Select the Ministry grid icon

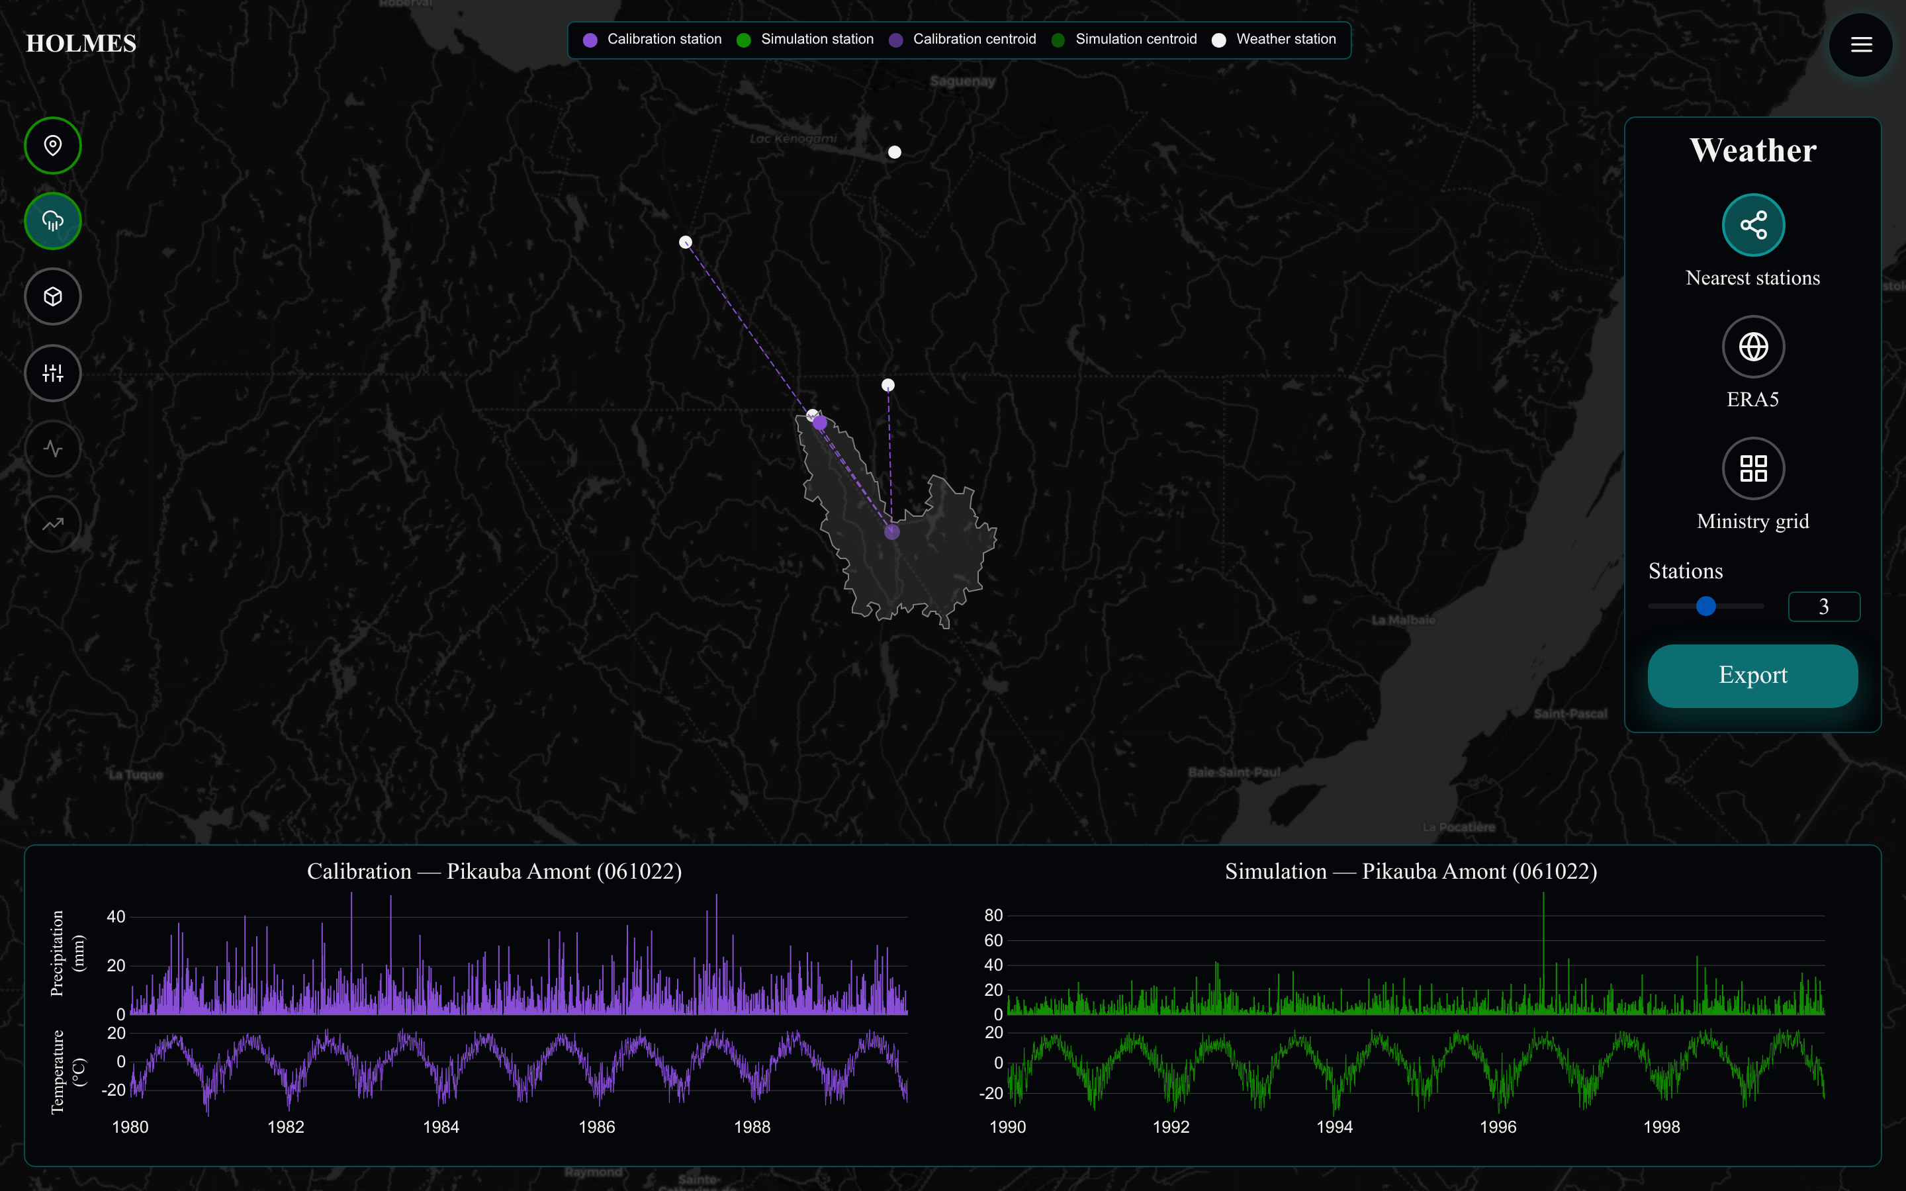tap(1753, 468)
